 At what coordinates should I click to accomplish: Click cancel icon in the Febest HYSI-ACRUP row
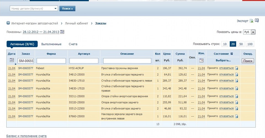click(237, 68)
